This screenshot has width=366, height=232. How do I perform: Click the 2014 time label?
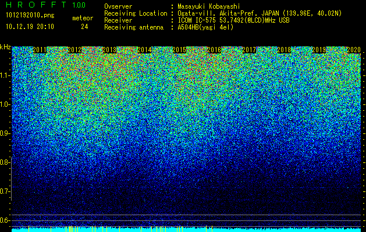coord(144,50)
